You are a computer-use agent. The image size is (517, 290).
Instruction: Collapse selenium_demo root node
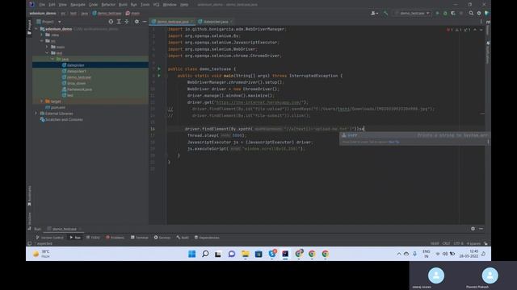(36, 29)
